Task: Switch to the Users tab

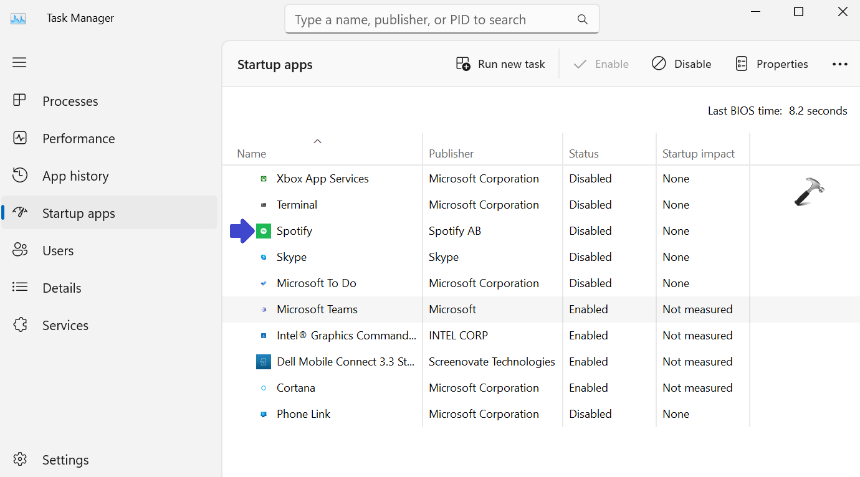Action: (58, 250)
